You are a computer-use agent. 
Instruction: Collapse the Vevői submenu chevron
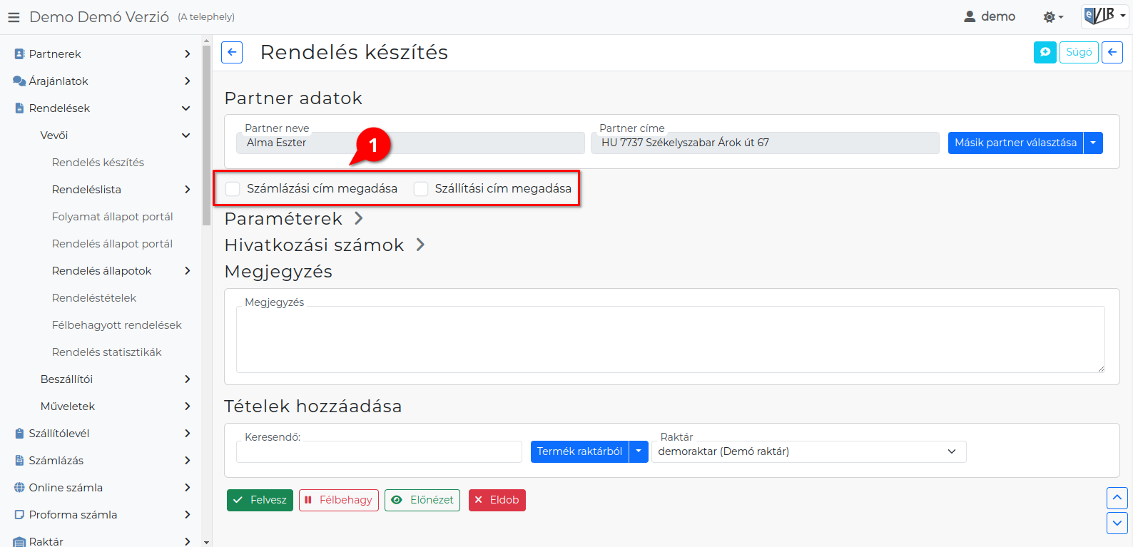click(x=186, y=136)
